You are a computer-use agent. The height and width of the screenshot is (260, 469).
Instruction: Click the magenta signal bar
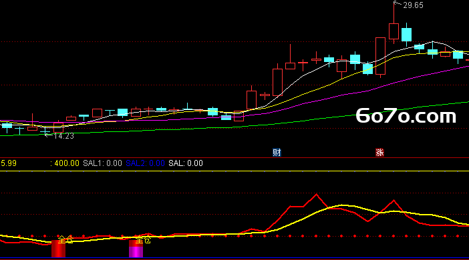tap(136, 249)
